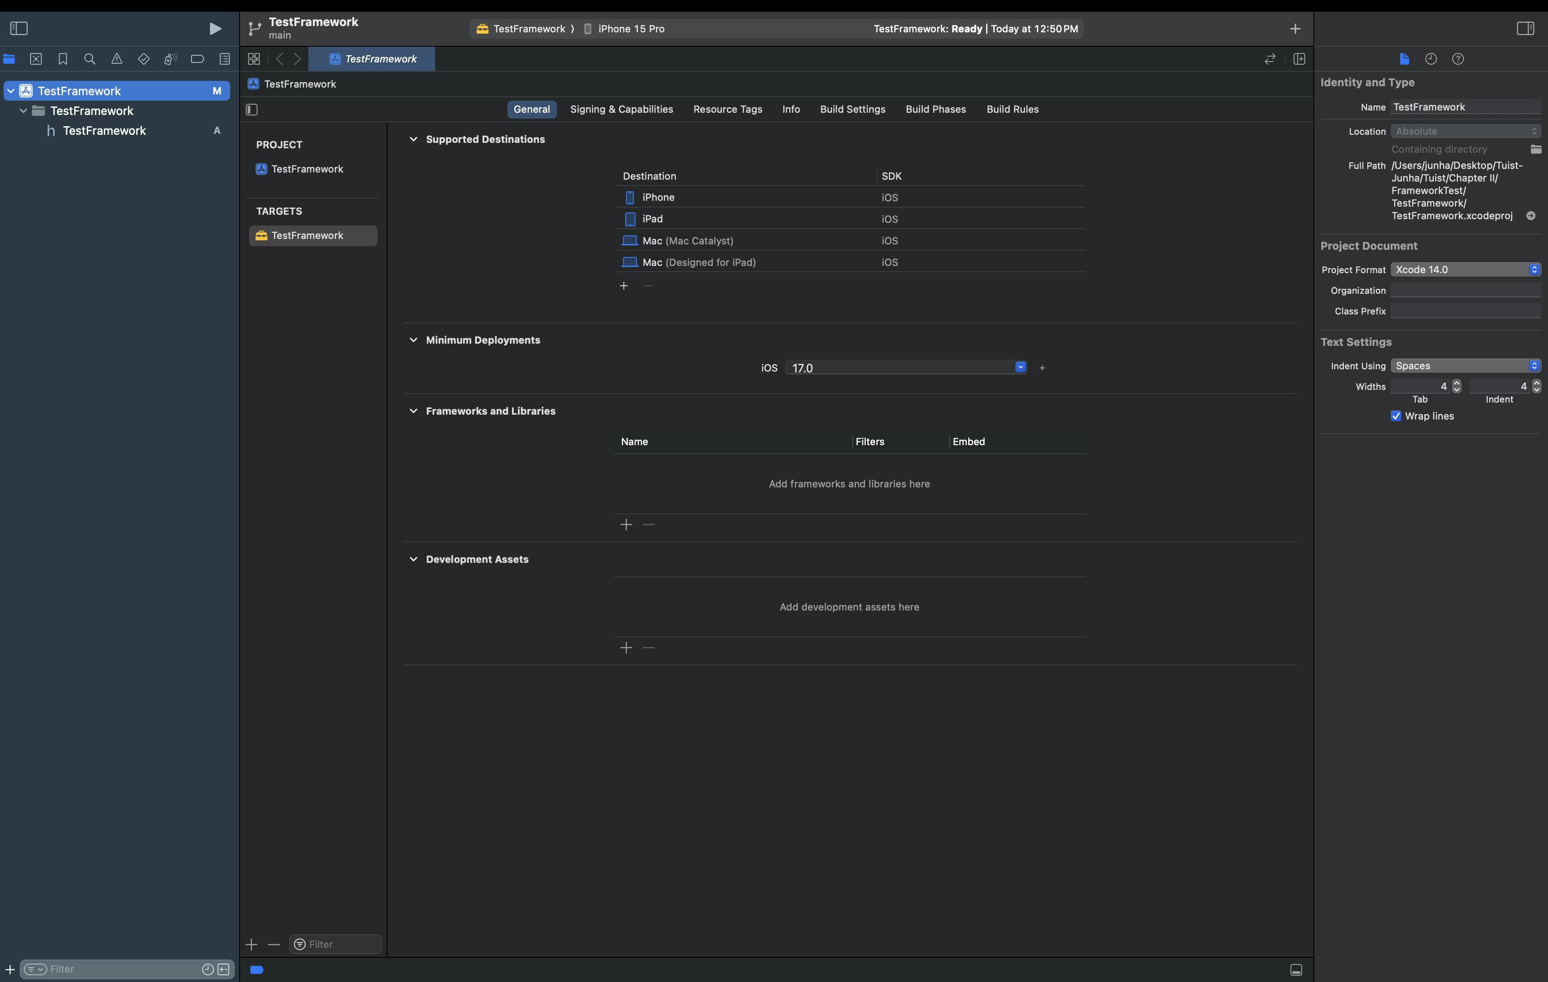The width and height of the screenshot is (1548, 982).
Task: Switch to Signing & Capabilities tab
Action: coord(622,109)
